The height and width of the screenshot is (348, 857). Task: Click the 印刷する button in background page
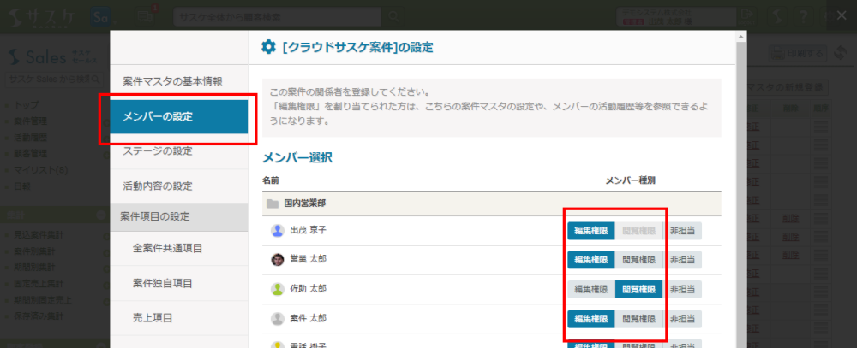tap(797, 53)
